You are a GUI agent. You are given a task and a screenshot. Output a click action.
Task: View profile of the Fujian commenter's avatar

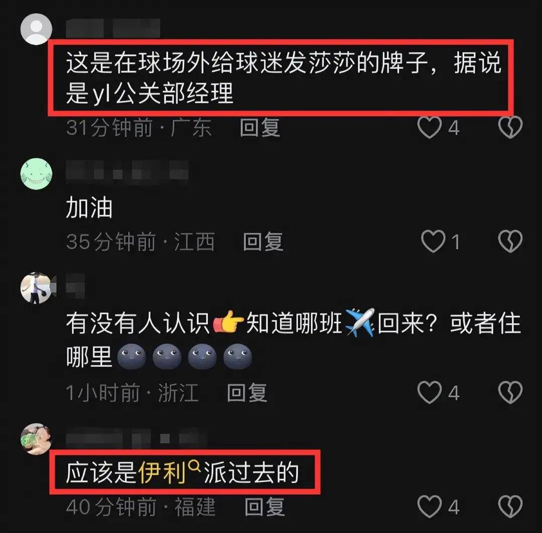[36, 439]
